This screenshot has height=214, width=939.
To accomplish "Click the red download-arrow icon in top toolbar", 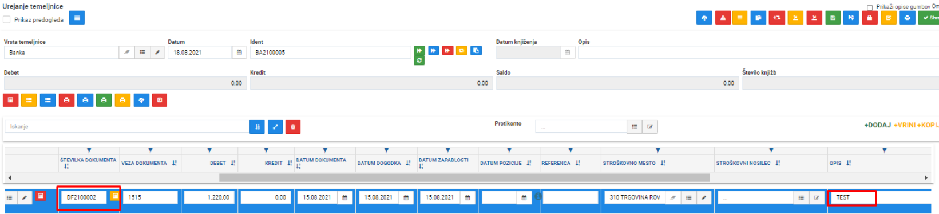I will (x=814, y=18).
